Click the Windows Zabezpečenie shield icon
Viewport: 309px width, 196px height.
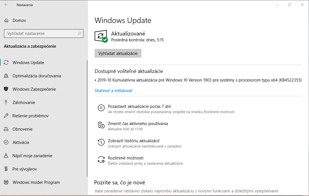pyautogui.click(x=6, y=89)
